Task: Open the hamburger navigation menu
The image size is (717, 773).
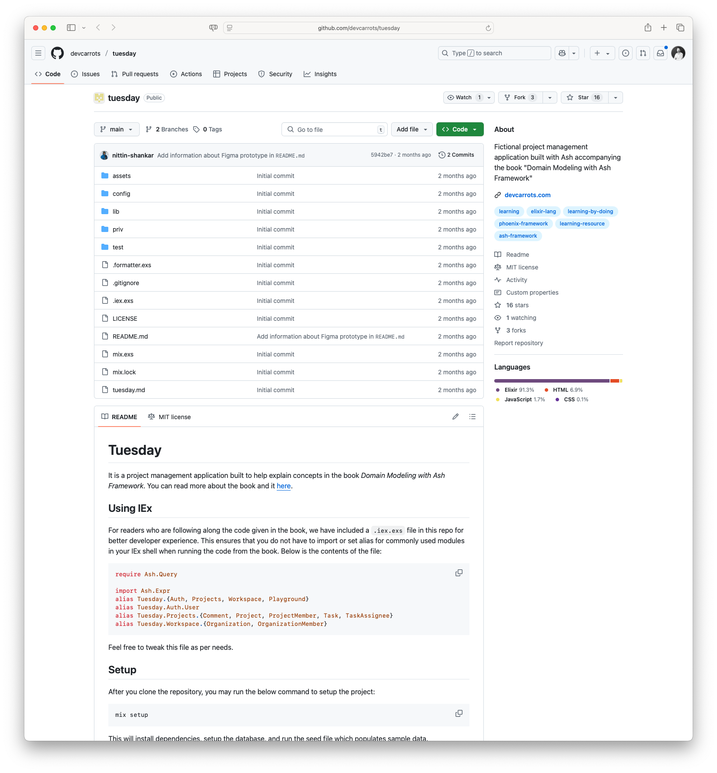Action: point(38,53)
